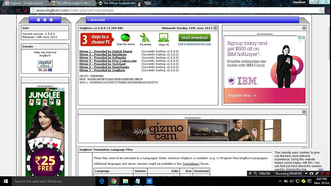
Task: Open the recorder options dropdown arrow
Action: pyautogui.click(x=306, y=174)
